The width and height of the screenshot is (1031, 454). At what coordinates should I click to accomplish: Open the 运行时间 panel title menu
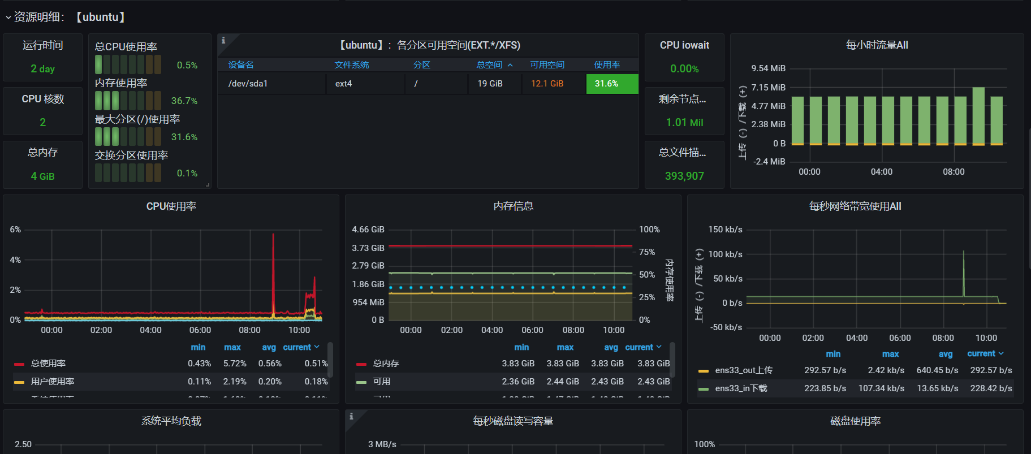click(43, 45)
